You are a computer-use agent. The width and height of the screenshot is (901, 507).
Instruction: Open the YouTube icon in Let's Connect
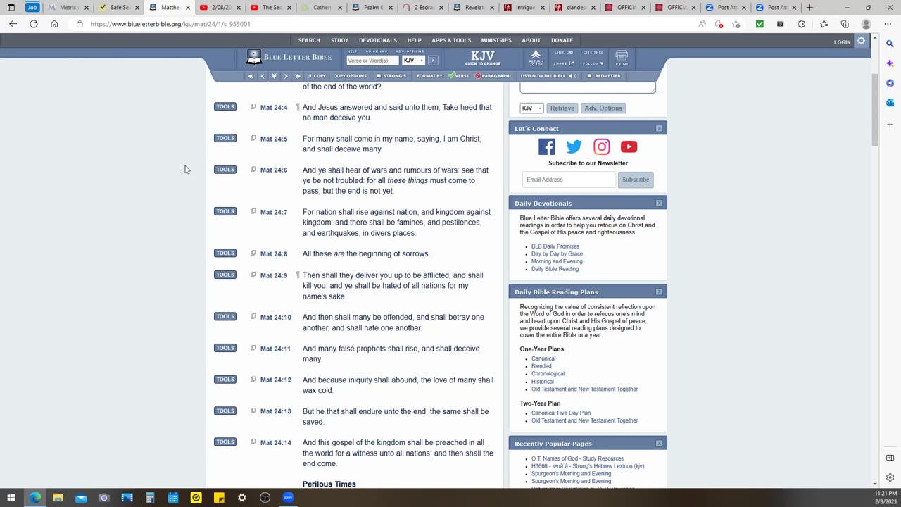click(x=629, y=146)
